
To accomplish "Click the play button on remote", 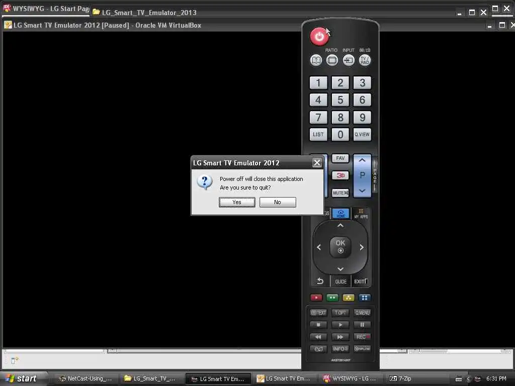I will coord(340,325).
